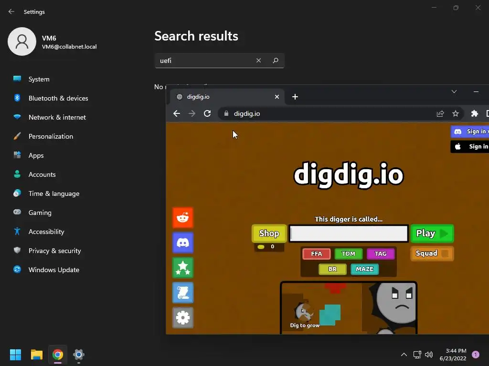The height and width of the screenshot is (366, 489).
Task: Reload the digdig.io page
Action: 207,113
